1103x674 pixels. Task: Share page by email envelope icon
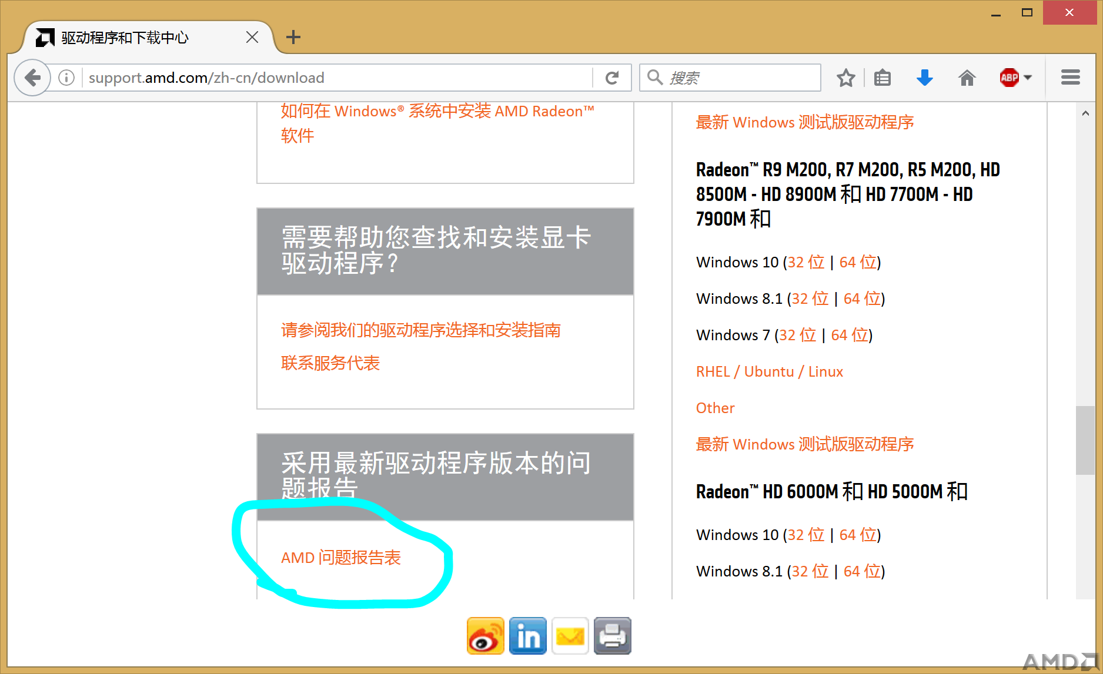[x=570, y=636]
